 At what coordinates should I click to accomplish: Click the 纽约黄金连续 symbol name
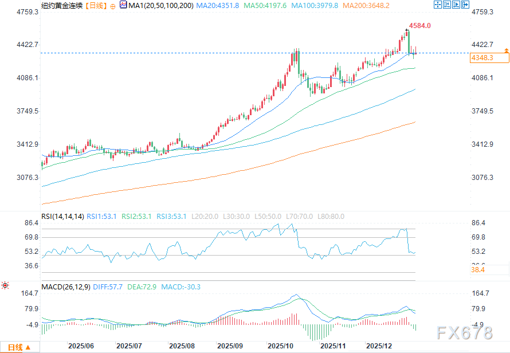(x=61, y=6)
